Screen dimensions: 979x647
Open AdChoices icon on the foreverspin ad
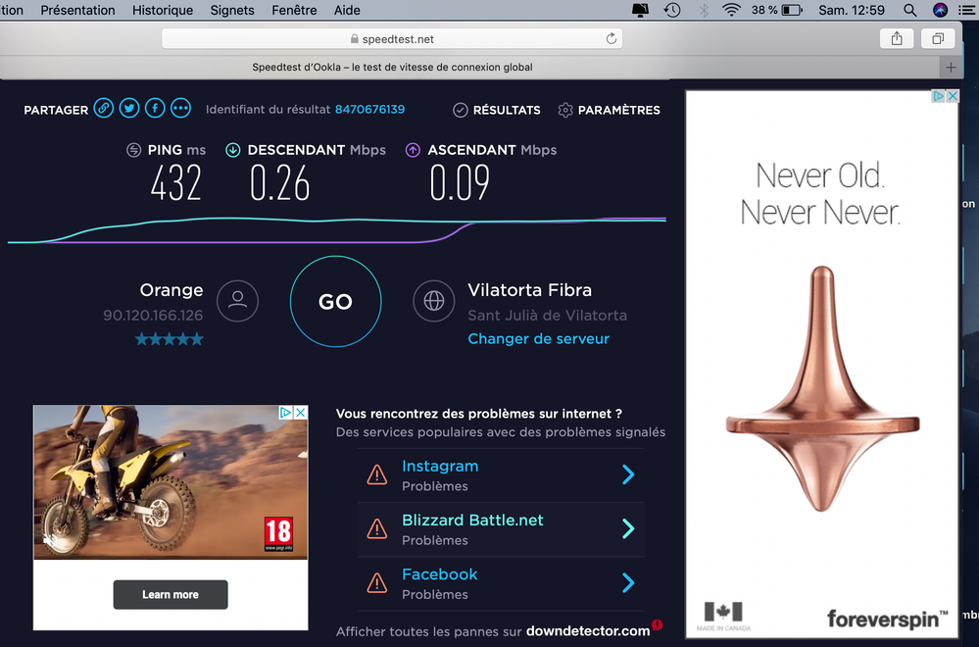tap(939, 96)
